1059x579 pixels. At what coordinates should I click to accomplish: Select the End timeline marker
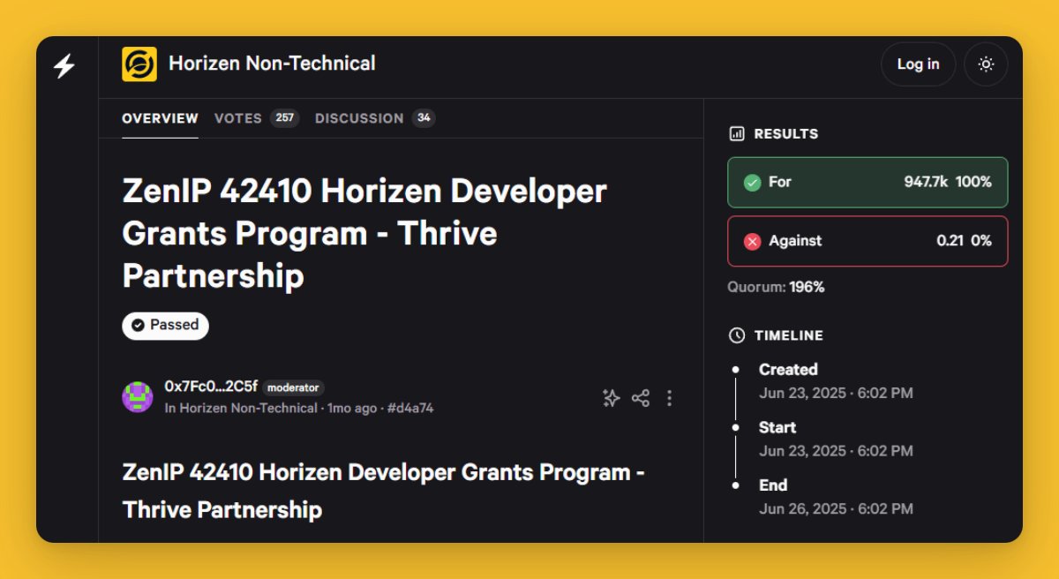(x=735, y=485)
